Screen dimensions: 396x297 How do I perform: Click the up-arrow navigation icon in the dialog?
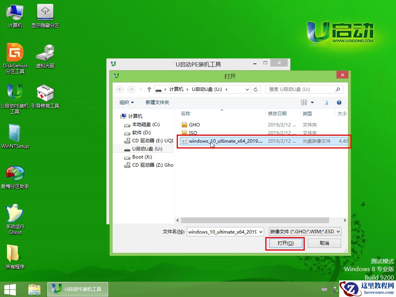pos(149,89)
